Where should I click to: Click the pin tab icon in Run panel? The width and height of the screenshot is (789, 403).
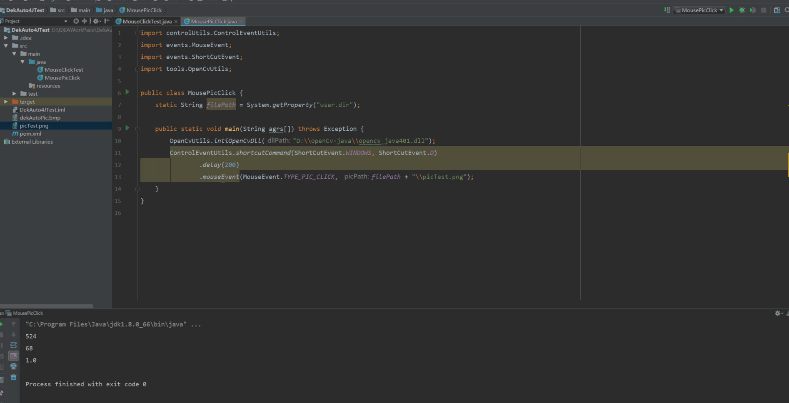click(2, 393)
